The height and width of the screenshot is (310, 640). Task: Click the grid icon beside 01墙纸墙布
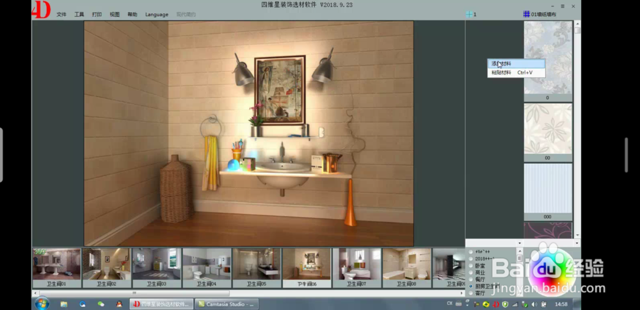[x=527, y=14]
